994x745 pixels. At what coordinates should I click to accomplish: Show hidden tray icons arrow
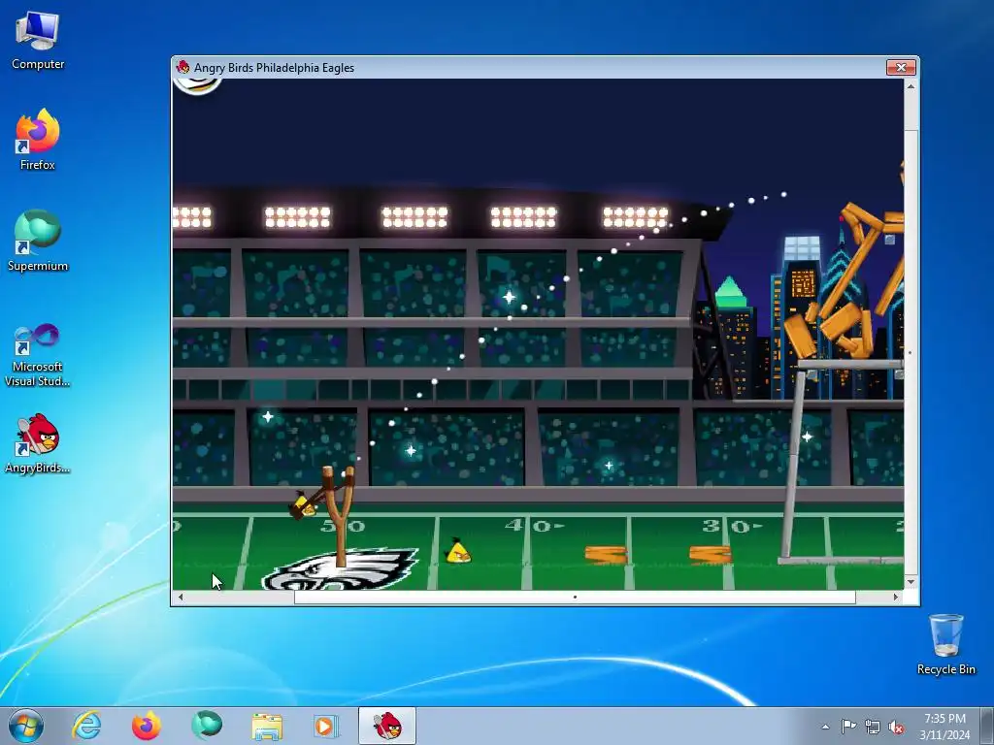coord(825,727)
